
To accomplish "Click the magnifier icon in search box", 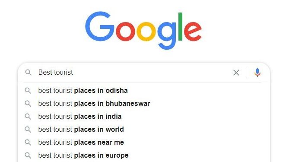I will pos(28,73).
